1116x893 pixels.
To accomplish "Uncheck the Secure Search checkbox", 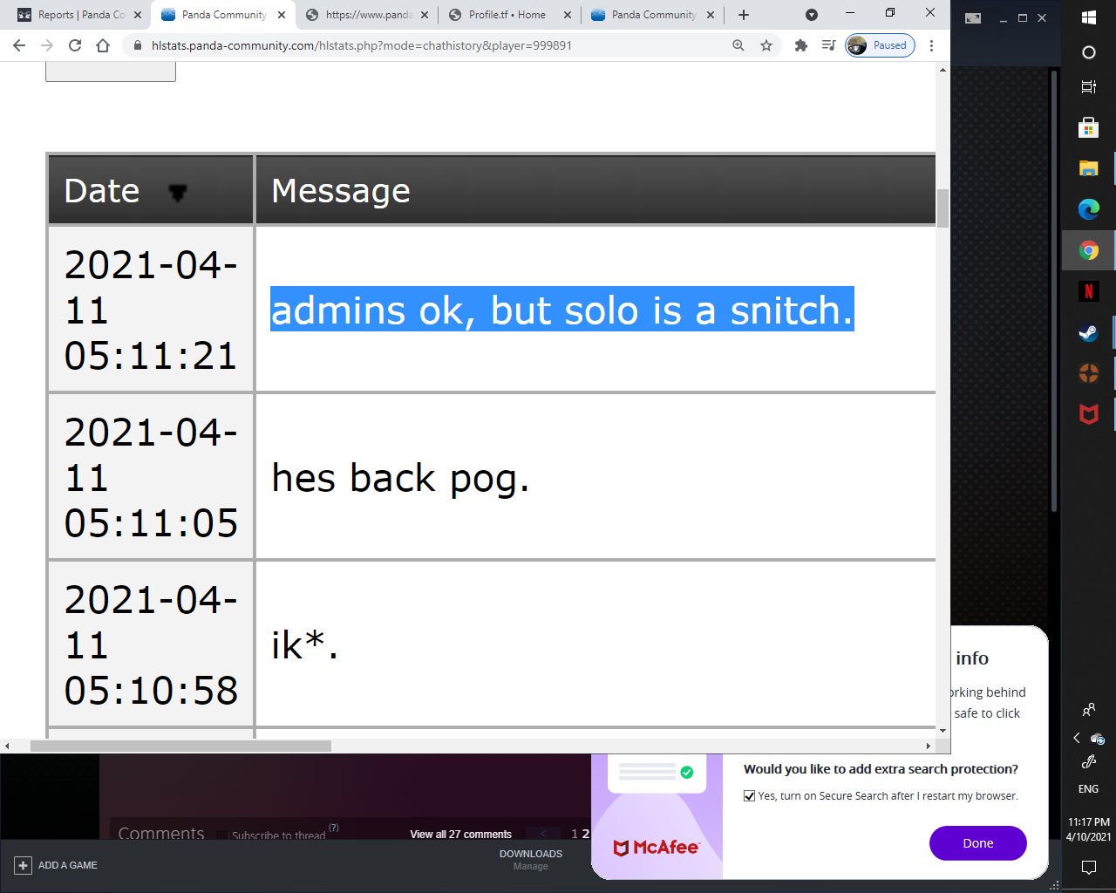I will 749,795.
